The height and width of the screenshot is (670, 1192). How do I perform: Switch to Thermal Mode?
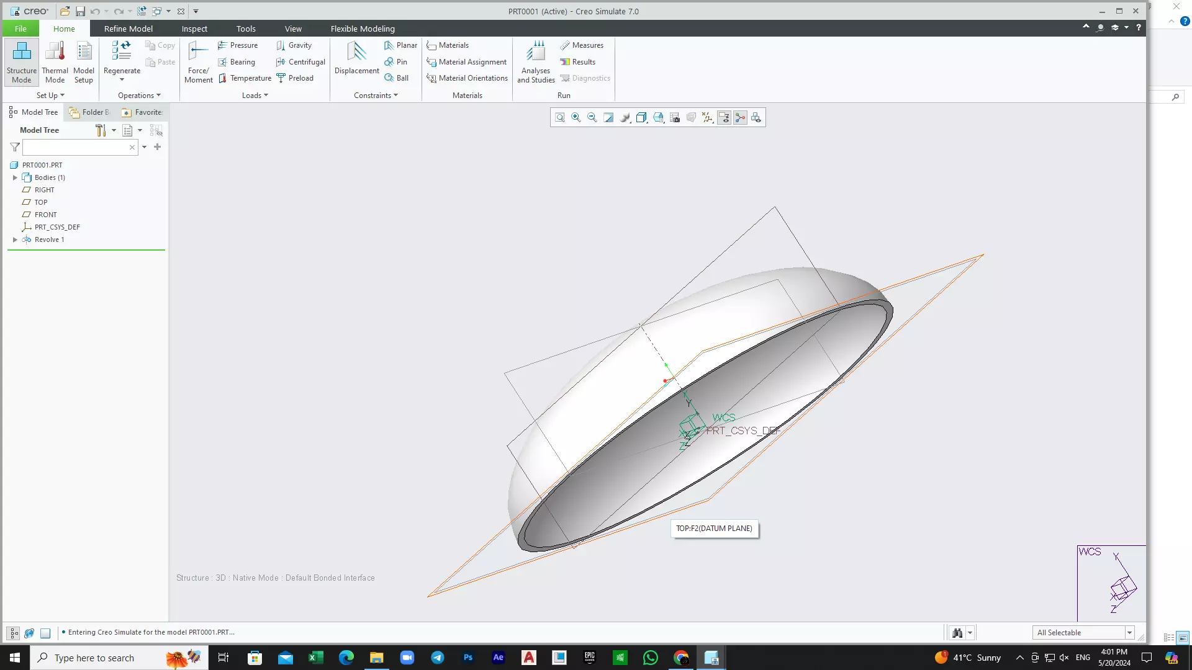click(x=55, y=62)
